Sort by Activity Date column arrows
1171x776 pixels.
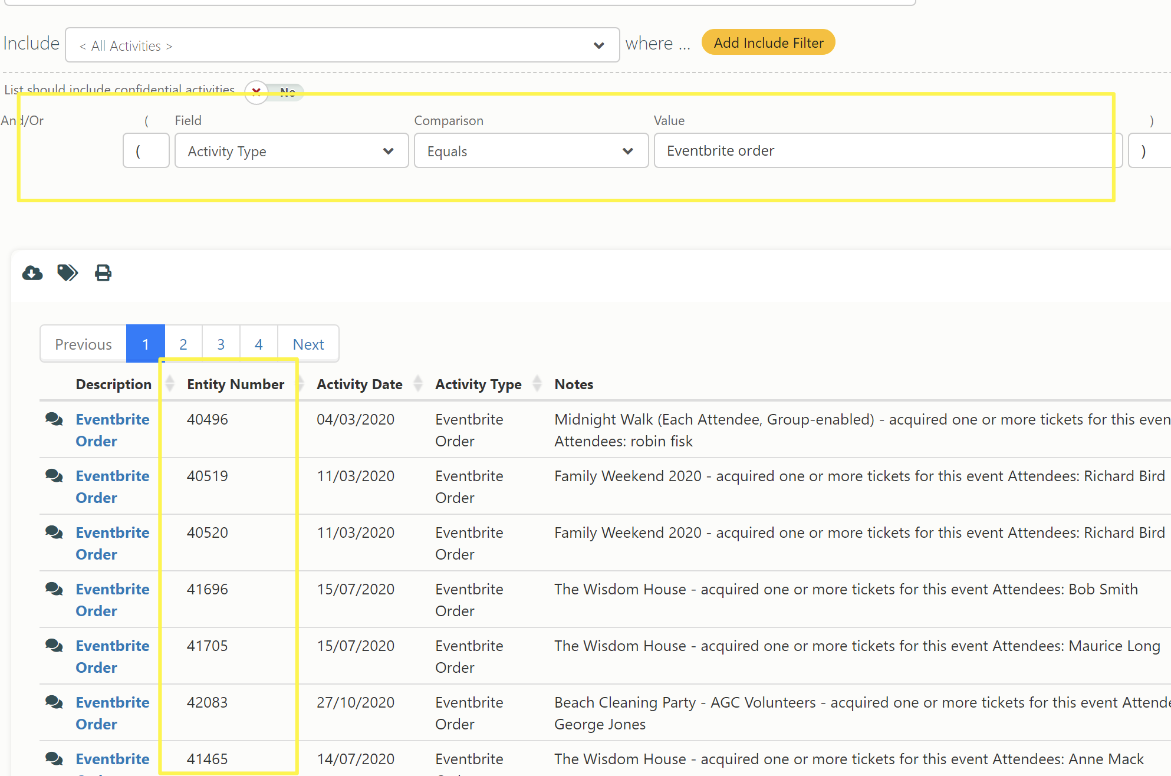[x=418, y=384]
